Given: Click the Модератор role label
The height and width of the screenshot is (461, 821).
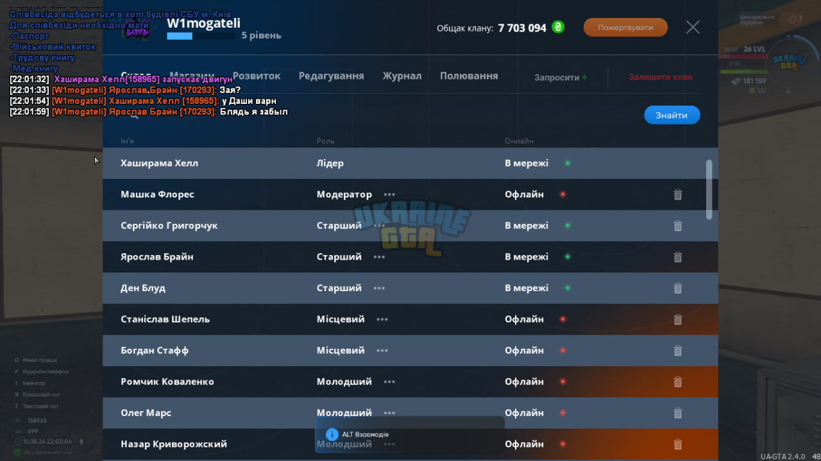Looking at the screenshot, I should 344,194.
